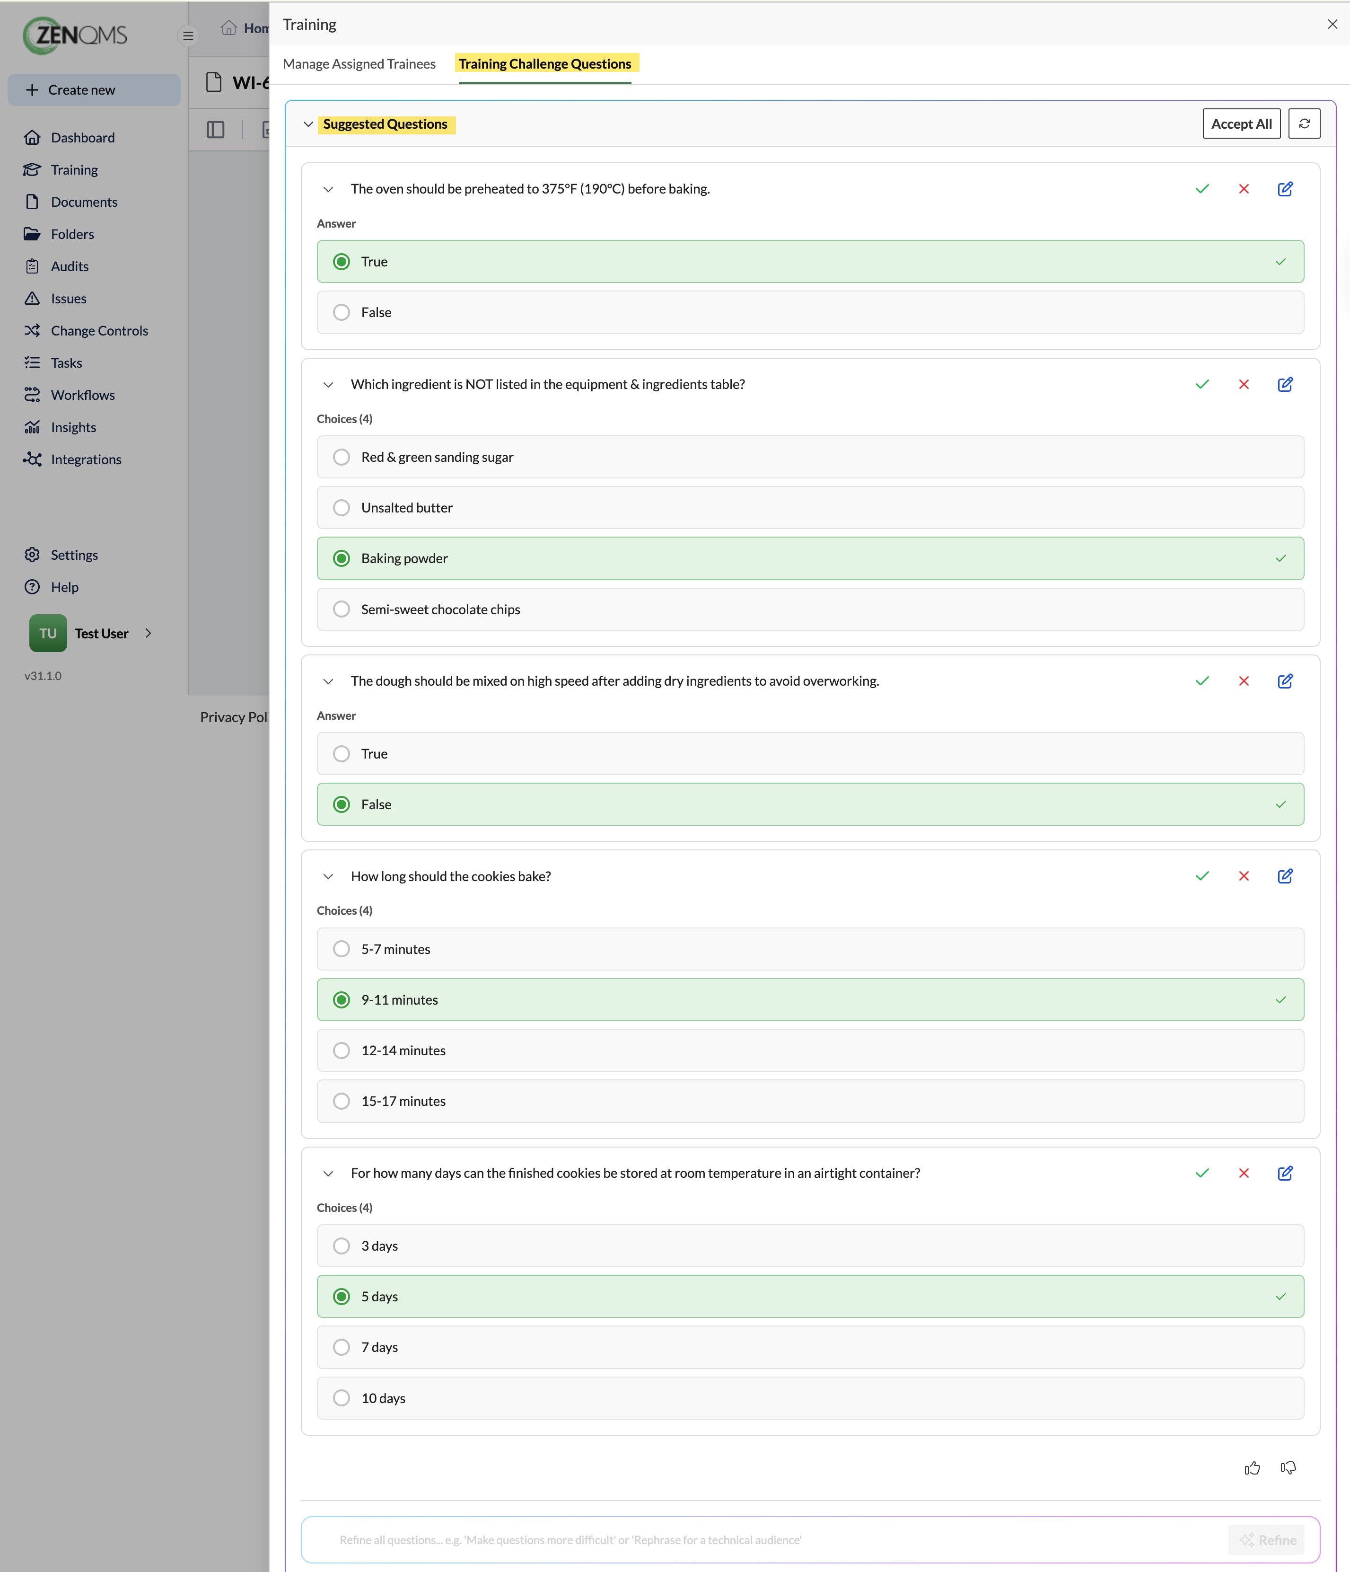Accept the dough mixing speed question
The width and height of the screenshot is (1350, 1572).
point(1202,681)
